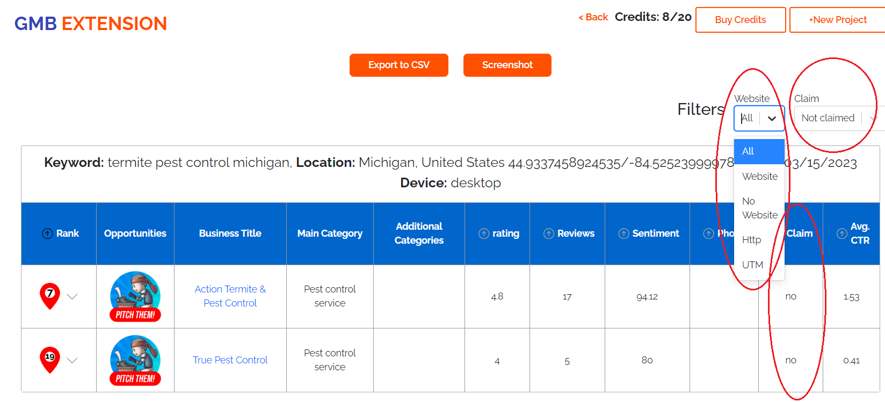Image resolution: width=885 pixels, height=402 pixels.
Task: Choose 'No Website' filter option
Action: [759, 208]
